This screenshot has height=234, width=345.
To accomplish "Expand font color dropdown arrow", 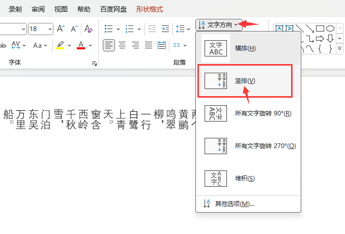I will pos(90,45).
